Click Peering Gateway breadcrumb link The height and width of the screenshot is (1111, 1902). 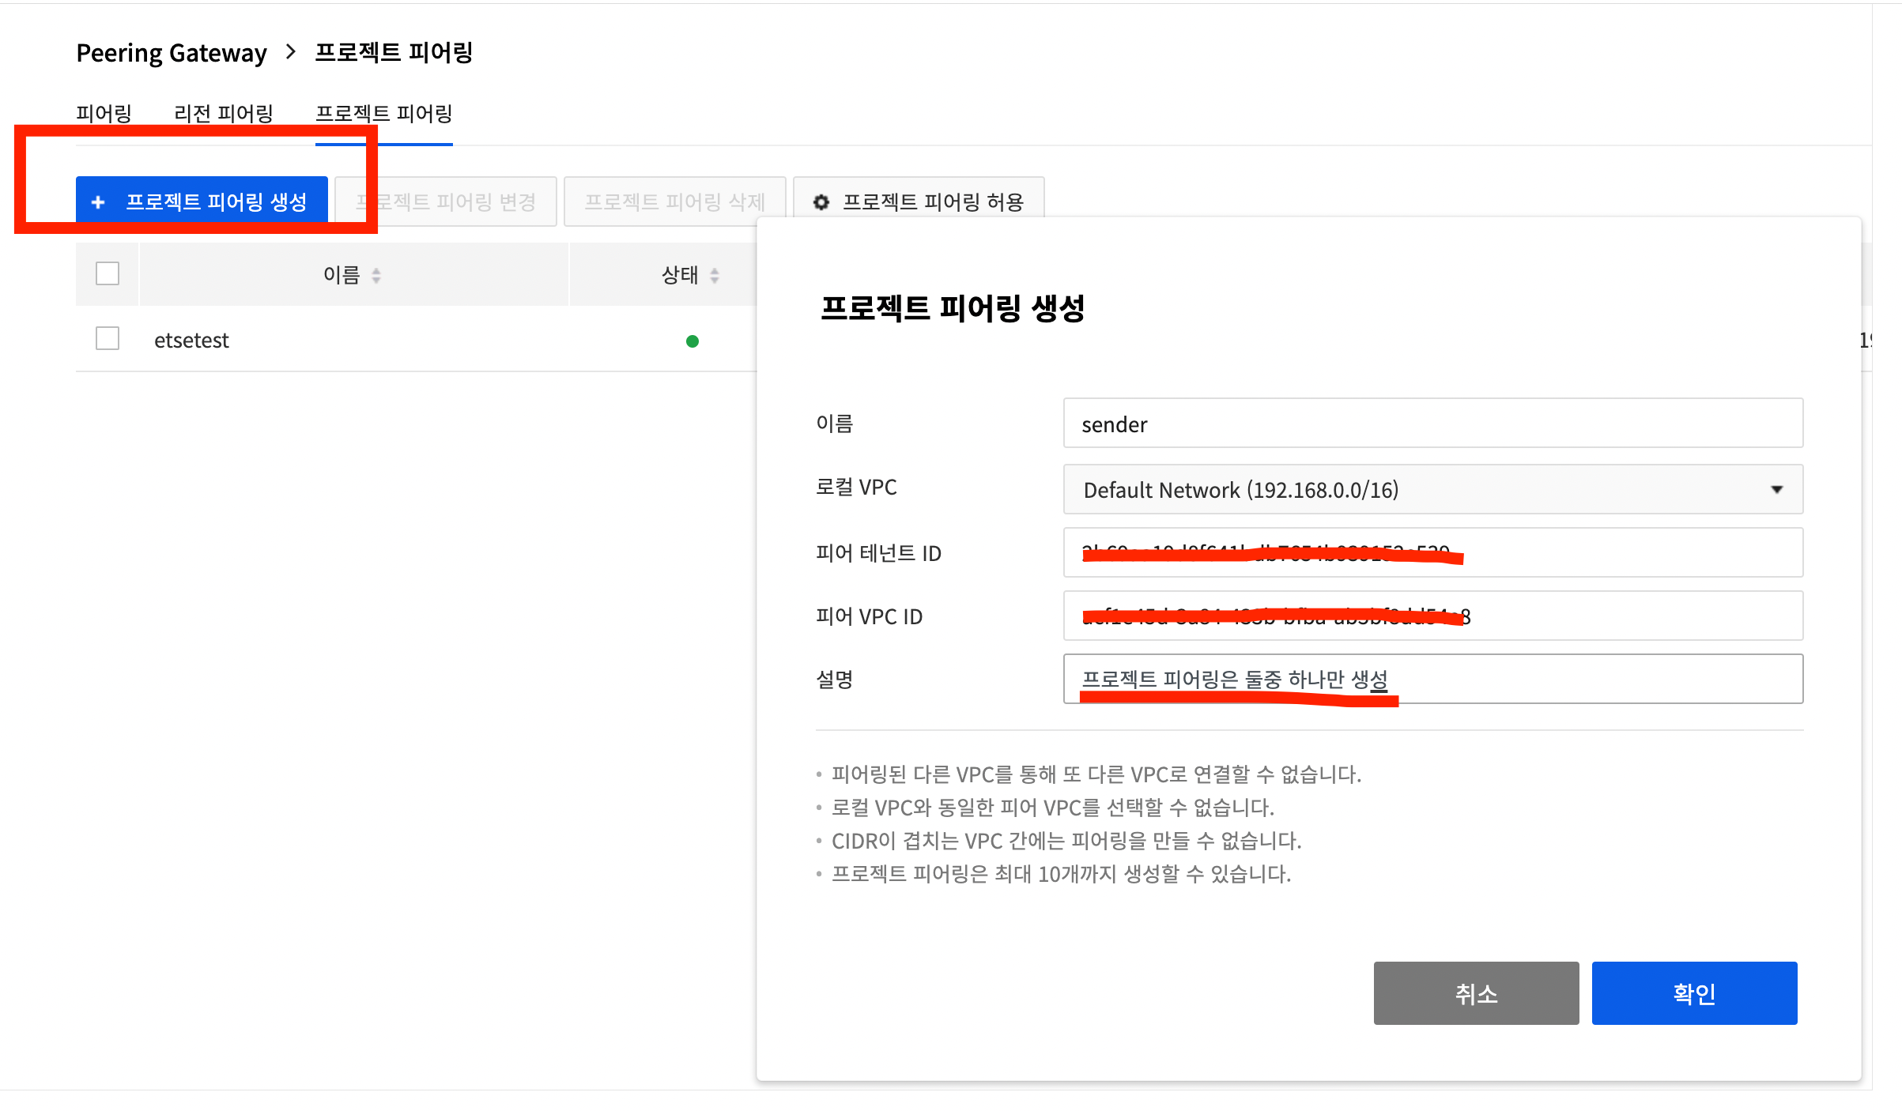tap(172, 53)
